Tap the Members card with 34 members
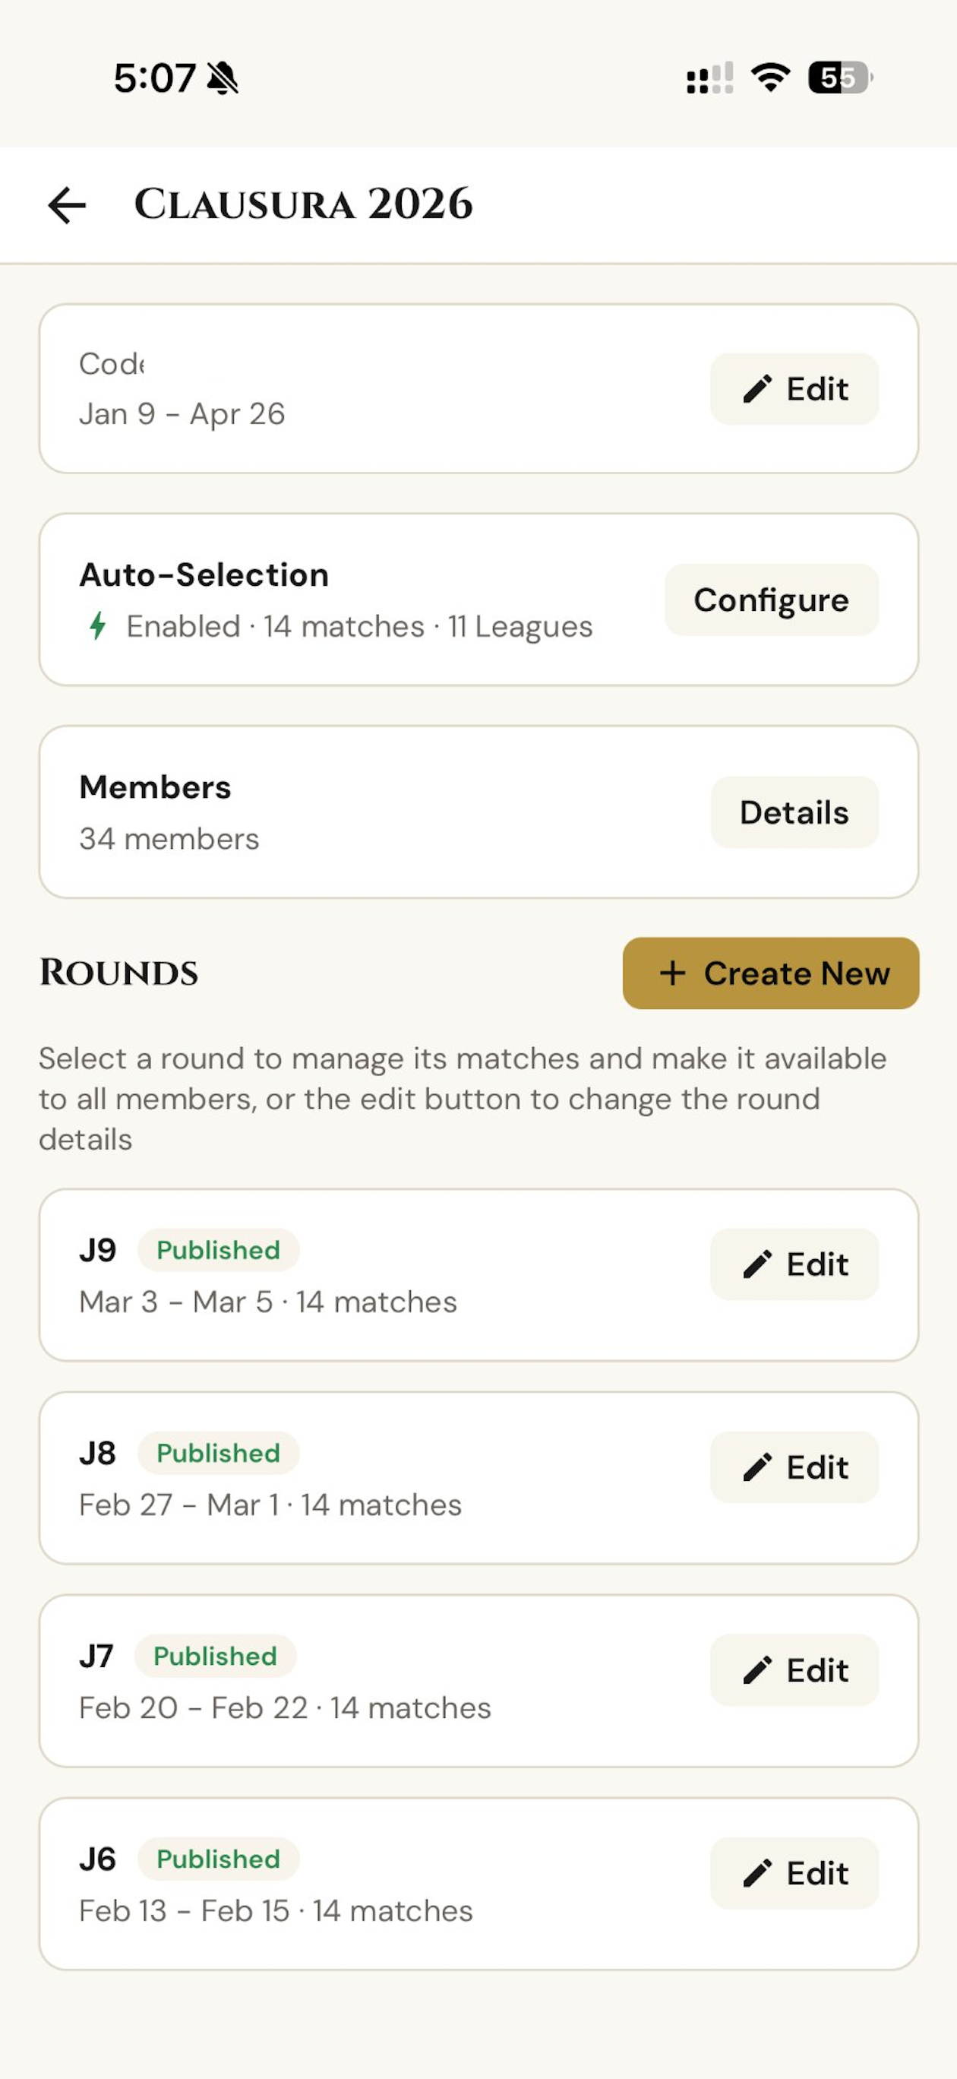 point(478,812)
